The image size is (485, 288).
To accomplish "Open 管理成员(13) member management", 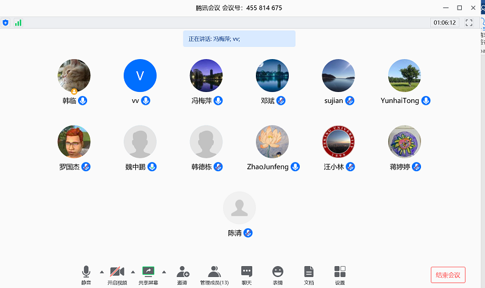I will [x=214, y=272].
